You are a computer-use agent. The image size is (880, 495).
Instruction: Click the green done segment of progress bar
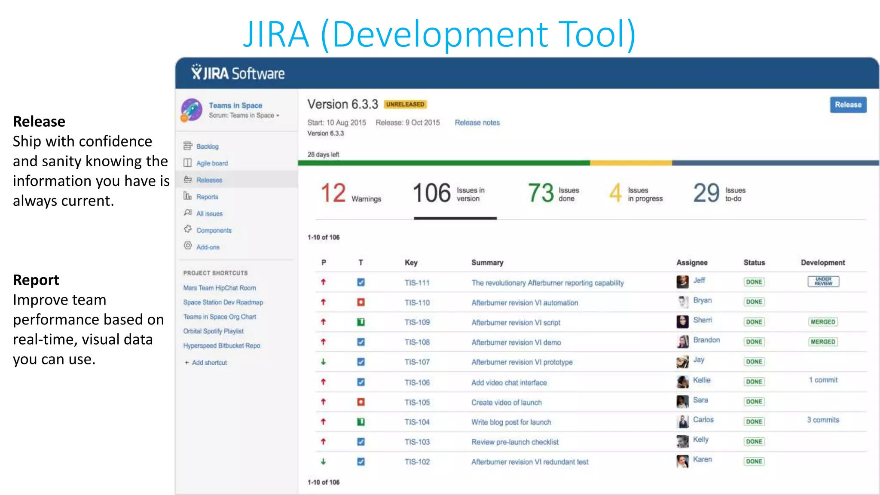[444, 163]
